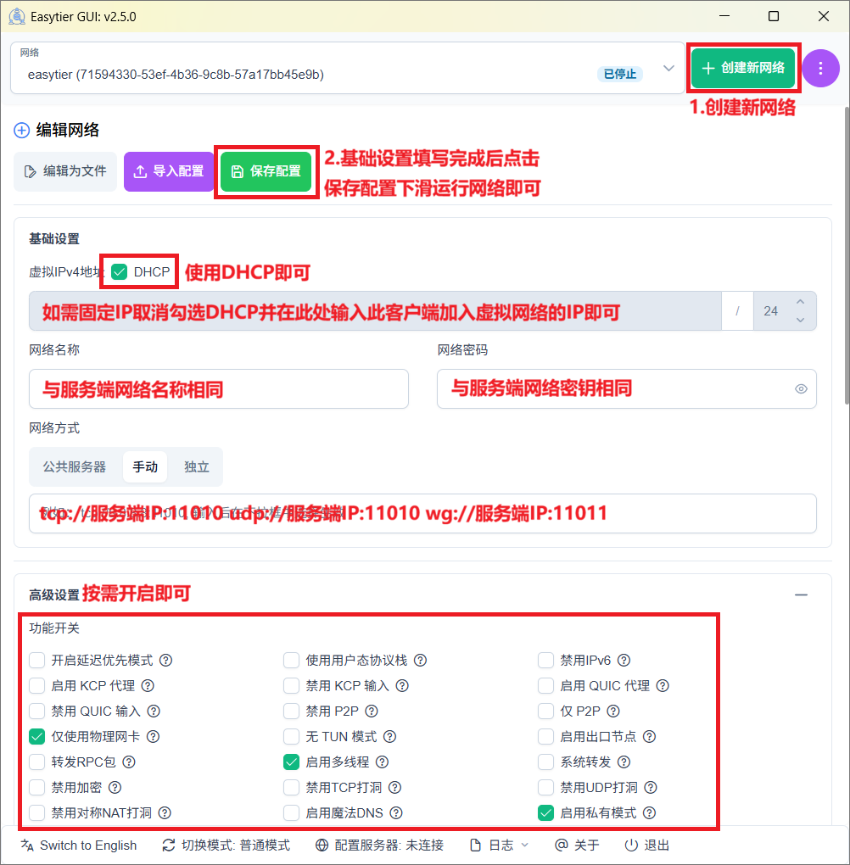The height and width of the screenshot is (865, 850).
Task: Click 配置服务器: 未连接
Action: pos(379,845)
